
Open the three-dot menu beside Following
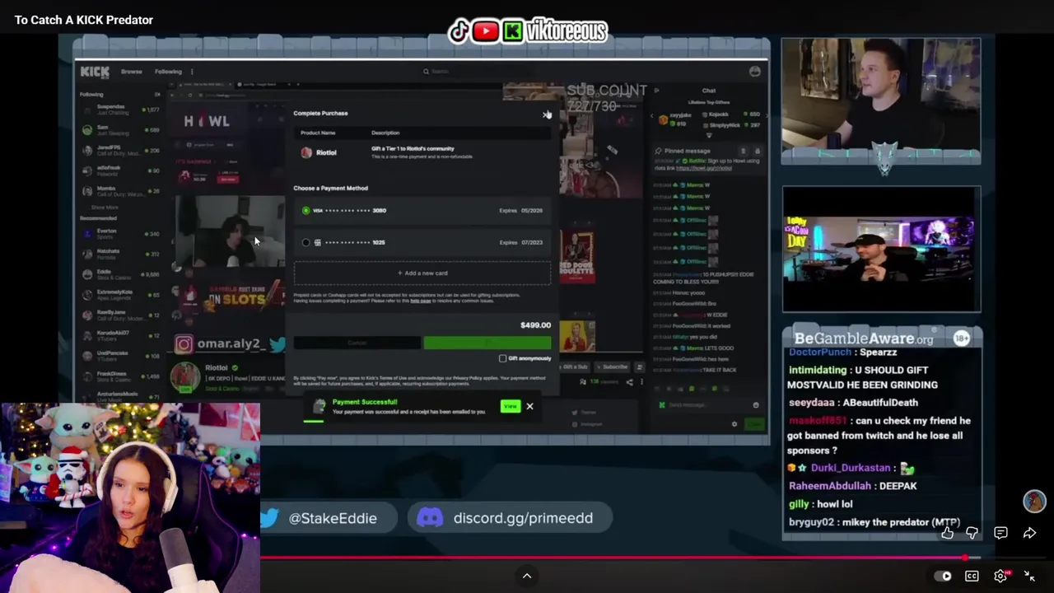pos(192,72)
